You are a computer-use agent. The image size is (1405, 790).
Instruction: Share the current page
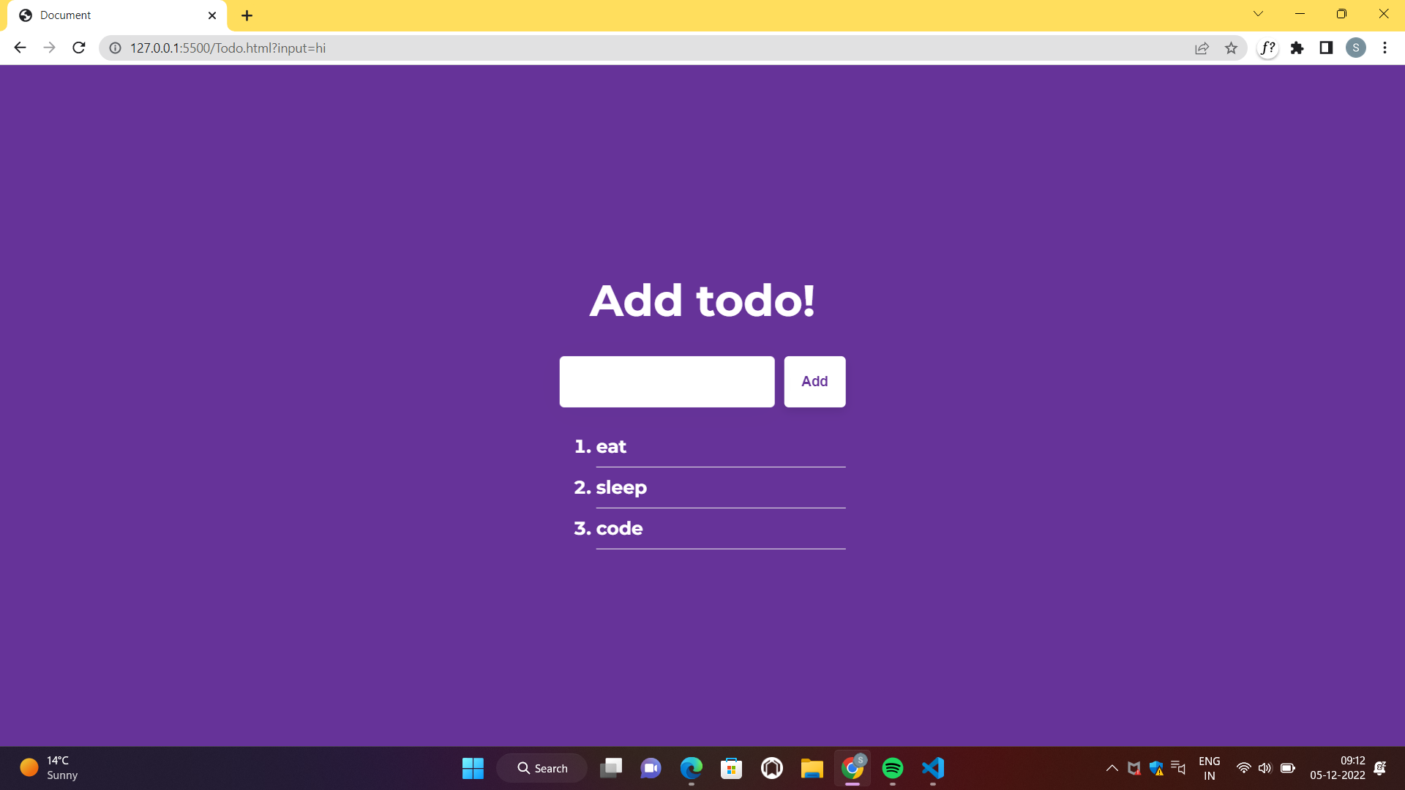click(1202, 48)
